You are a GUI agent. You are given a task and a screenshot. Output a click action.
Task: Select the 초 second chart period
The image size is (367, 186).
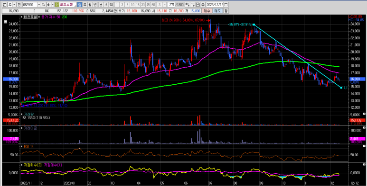tap(106, 5)
